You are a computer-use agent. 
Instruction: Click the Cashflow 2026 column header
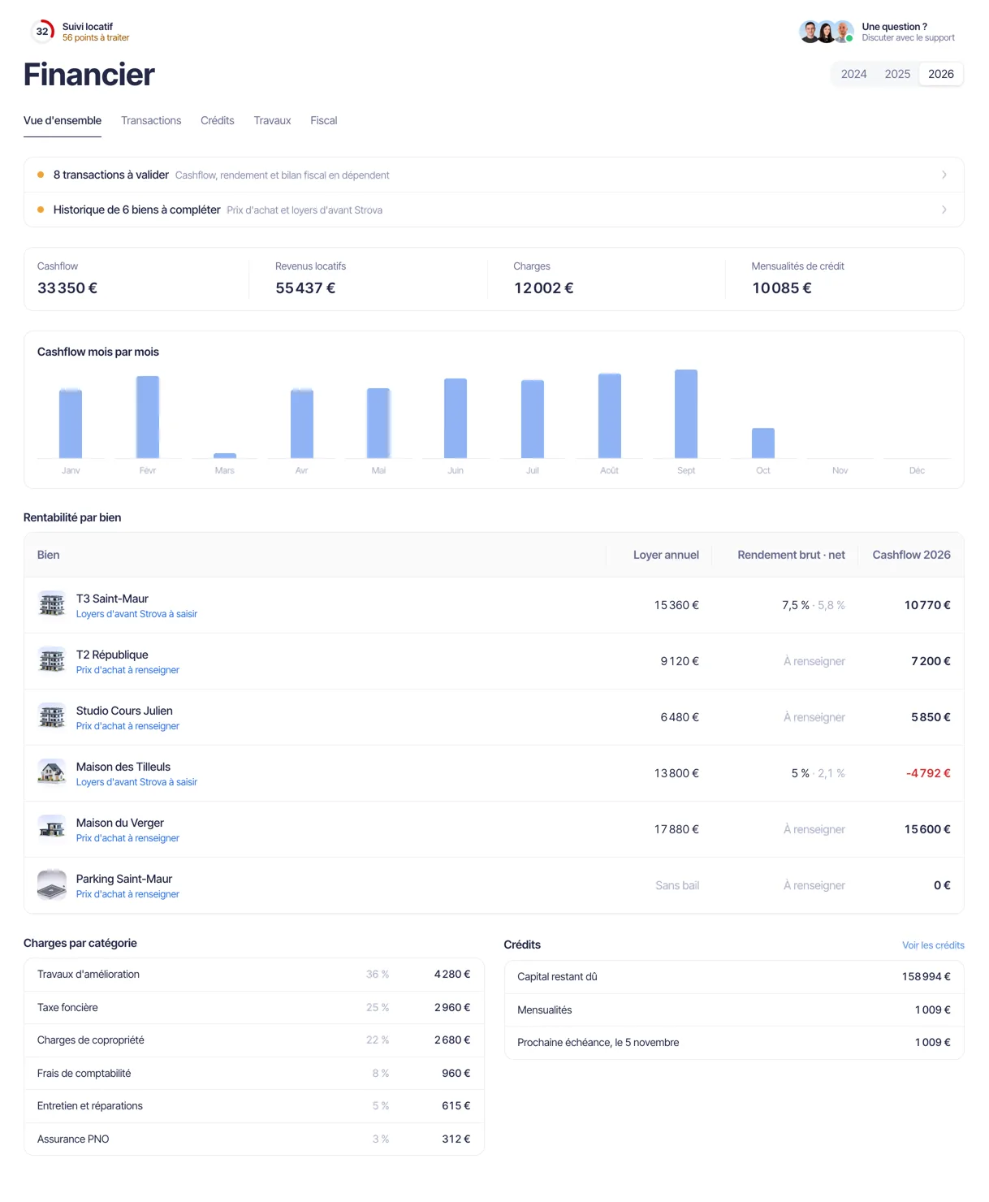point(911,555)
